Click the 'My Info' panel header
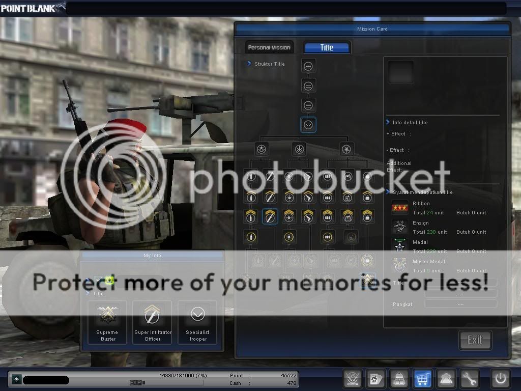The image size is (521, 391). (152, 256)
